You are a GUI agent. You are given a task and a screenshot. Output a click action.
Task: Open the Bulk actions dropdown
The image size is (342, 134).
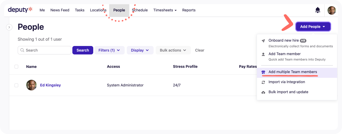[173, 50]
